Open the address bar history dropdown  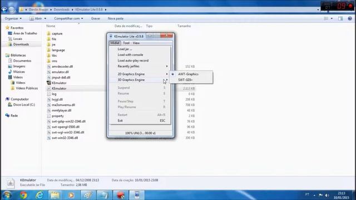(318, 9)
